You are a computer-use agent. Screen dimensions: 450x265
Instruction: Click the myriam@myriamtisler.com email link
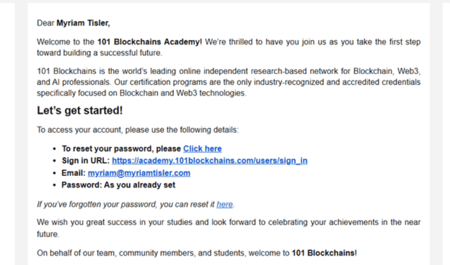(x=139, y=173)
